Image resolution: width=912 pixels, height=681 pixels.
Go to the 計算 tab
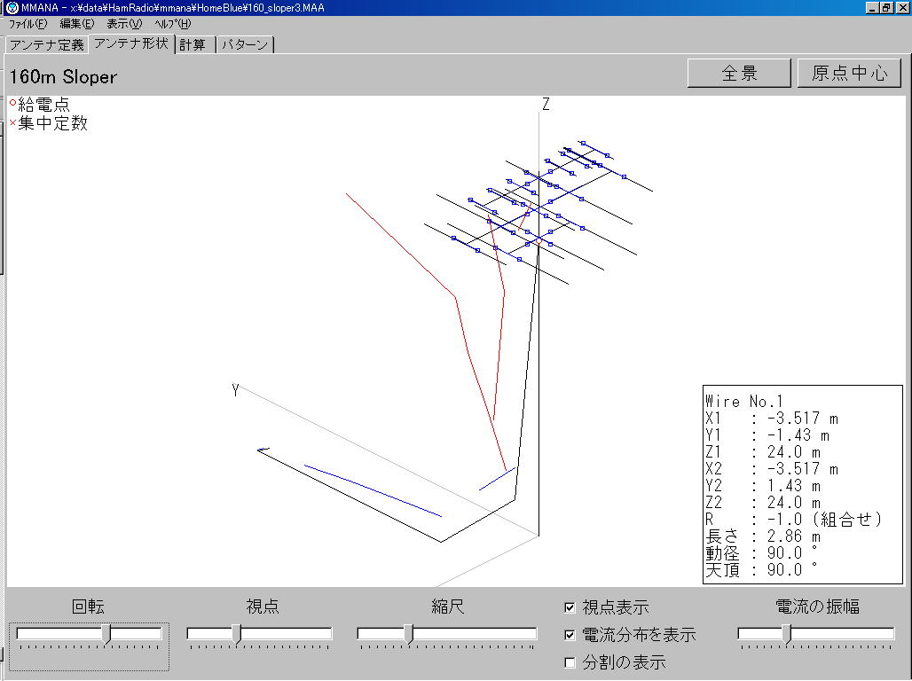(193, 44)
